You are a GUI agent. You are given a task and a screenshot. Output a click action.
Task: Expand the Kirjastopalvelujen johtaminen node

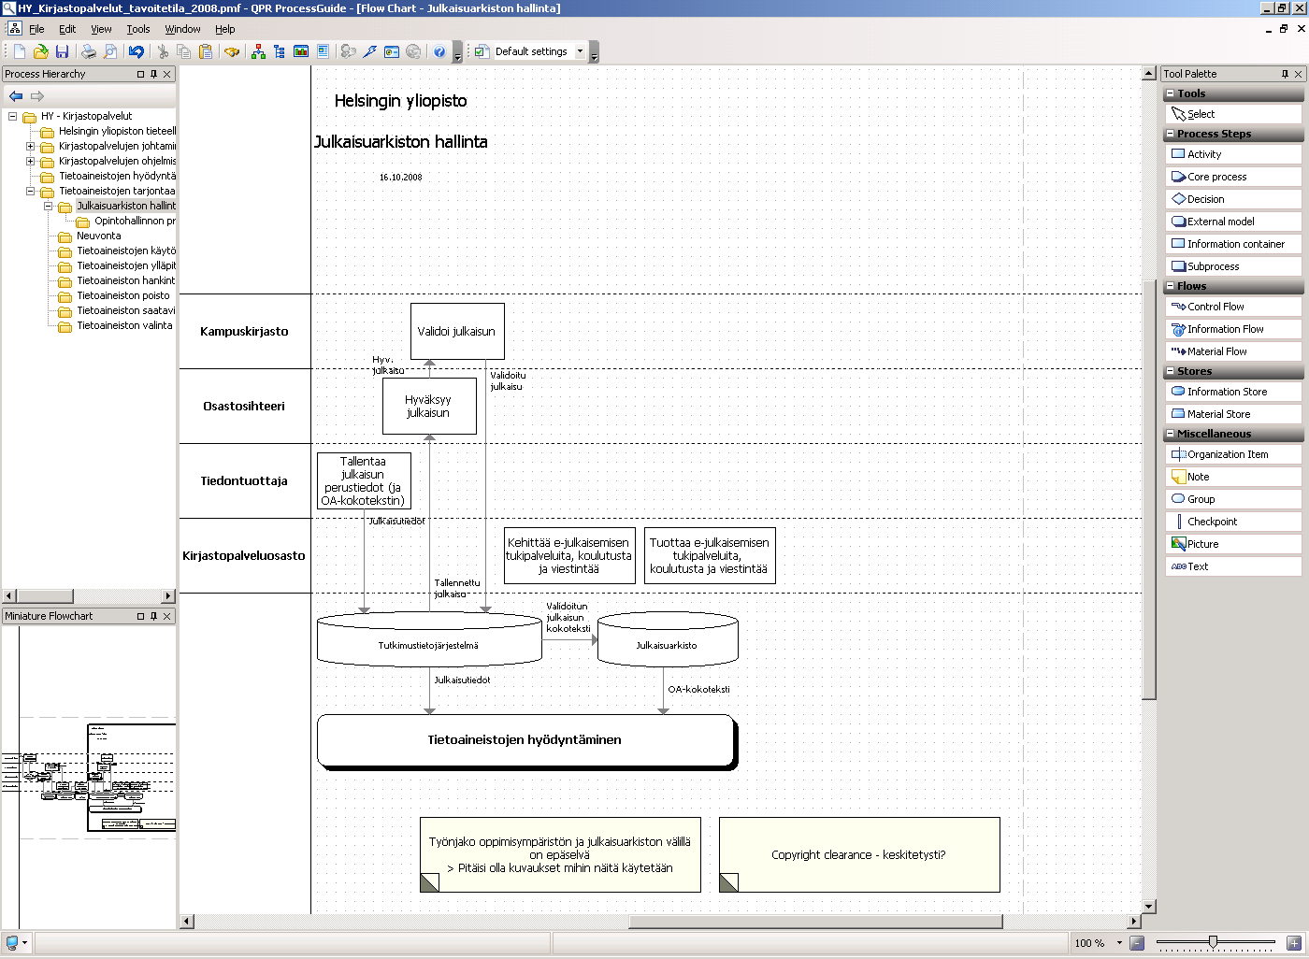[x=30, y=146]
